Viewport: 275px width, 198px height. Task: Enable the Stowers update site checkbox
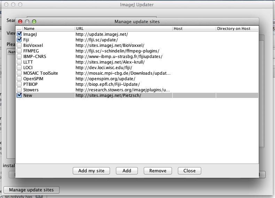[x=19, y=90]
